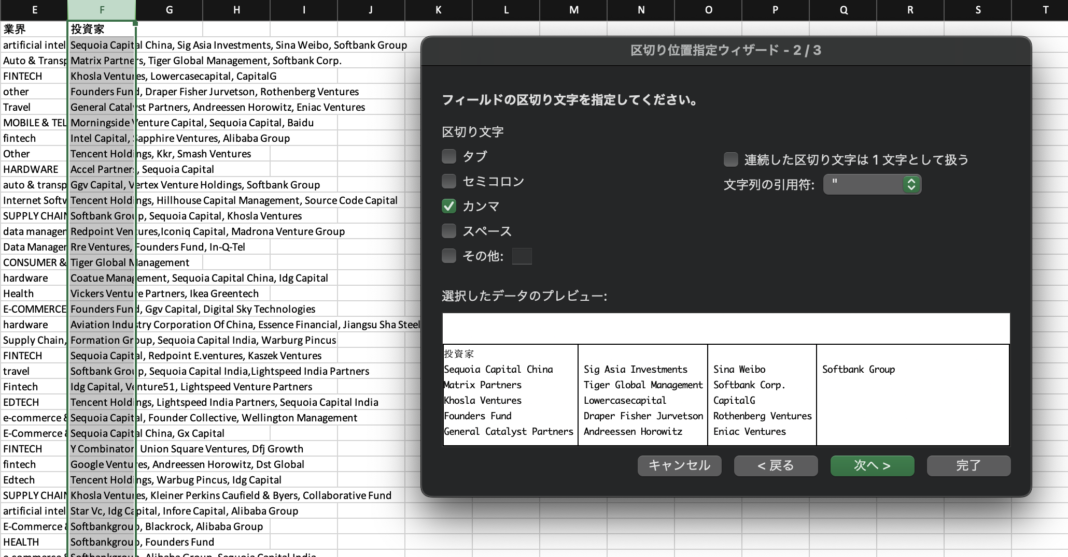This screenshot has height=557, width=1068.
Task: Click the CONSUMER & cell in column E
Action: pos(34,262)
